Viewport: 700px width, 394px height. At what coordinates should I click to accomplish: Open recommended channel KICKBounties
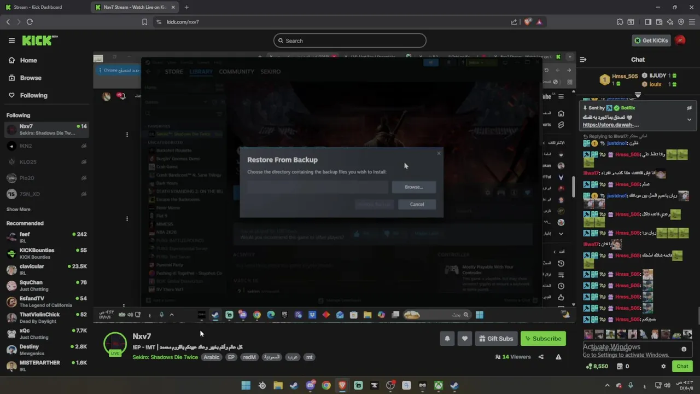[x=46, y=253]
